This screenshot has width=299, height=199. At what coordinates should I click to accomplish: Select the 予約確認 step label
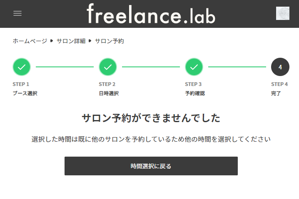coord(195,93)
